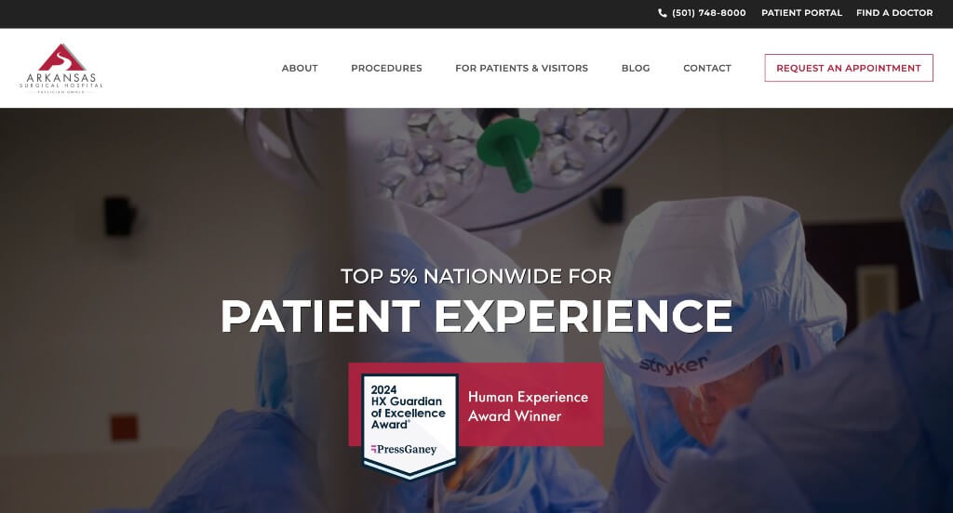Click the phone handset icon in top bar
The width and height of the screenshot is (953, 513).
click(662, 13)
